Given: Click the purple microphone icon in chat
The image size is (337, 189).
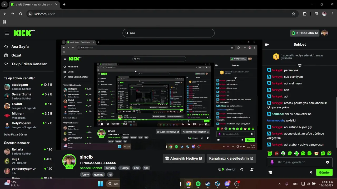Looking at the screenshot, I should [272, 162].
